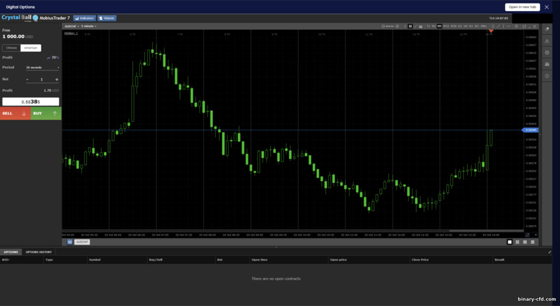
Task: Click the trend line drawing tool
Action: [498, 26]
